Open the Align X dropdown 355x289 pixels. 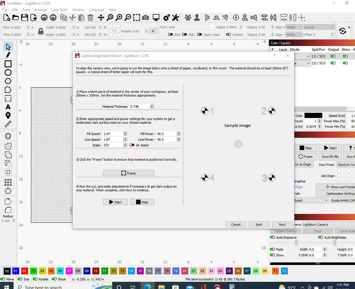(x=293, y=27)
